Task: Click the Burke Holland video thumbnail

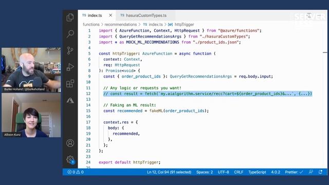Action: (x=31, y=70)
